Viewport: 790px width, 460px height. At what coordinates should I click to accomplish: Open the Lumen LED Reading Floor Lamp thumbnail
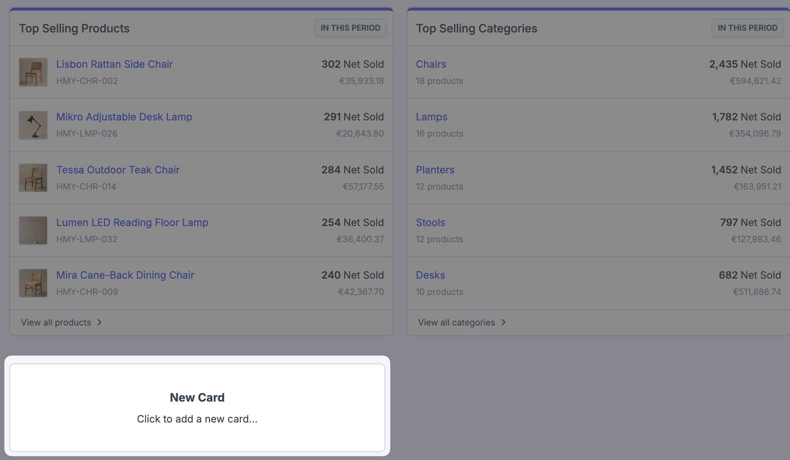(33, 230)
